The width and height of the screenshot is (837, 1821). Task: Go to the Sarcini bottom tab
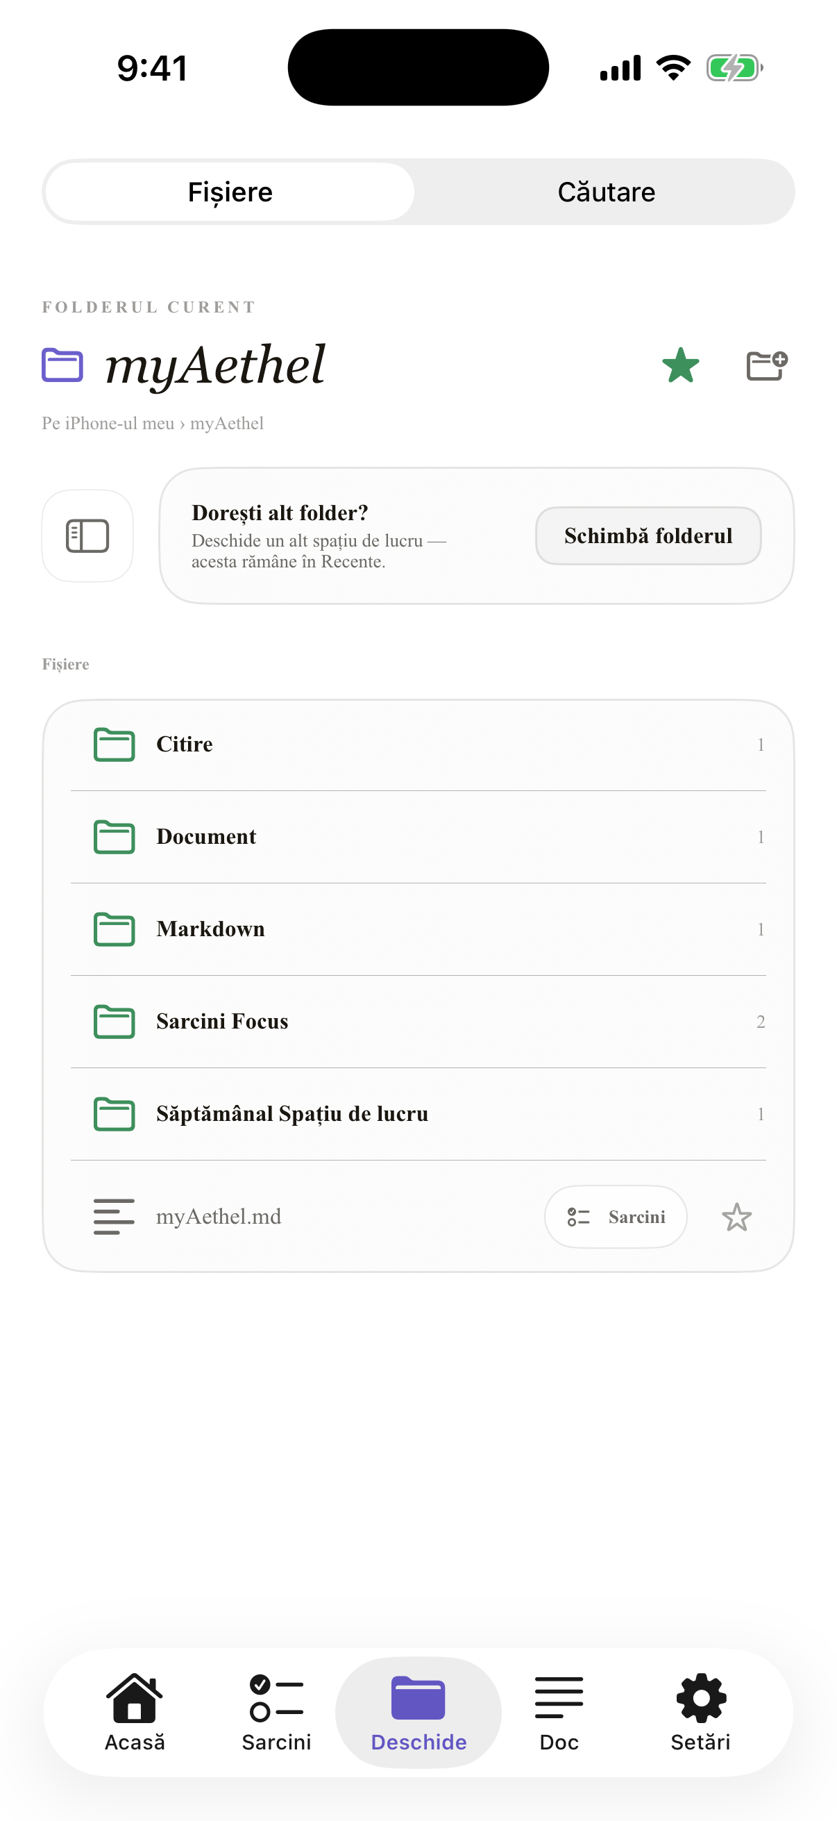pos(276,1712)
